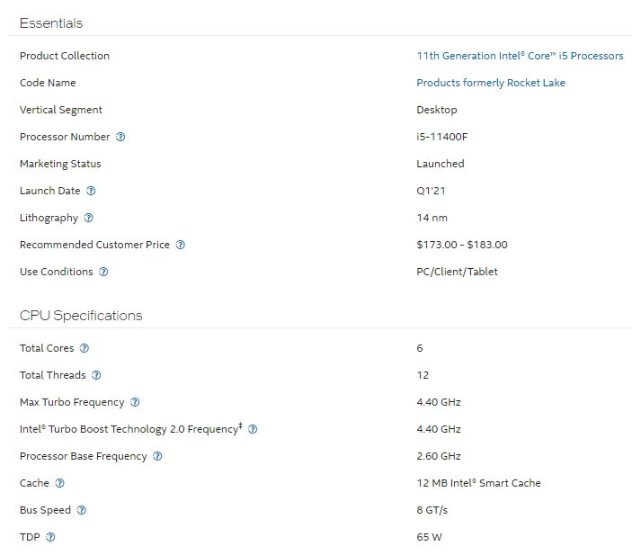Open Cache info tooltip icon
Screen dimensions: 632x555
pyautogui.click(x=59, y=483)
